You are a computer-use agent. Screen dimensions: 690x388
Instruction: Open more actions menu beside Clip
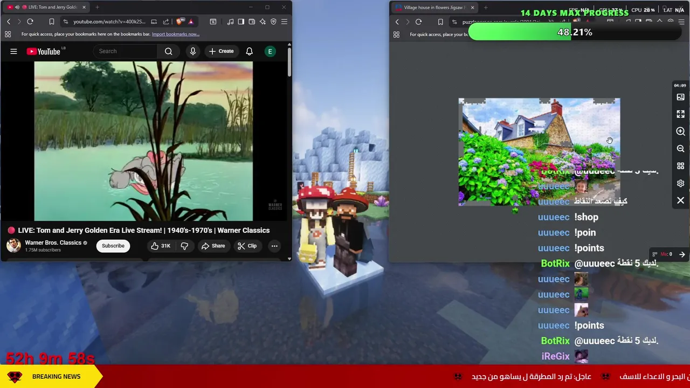point(274,246)
